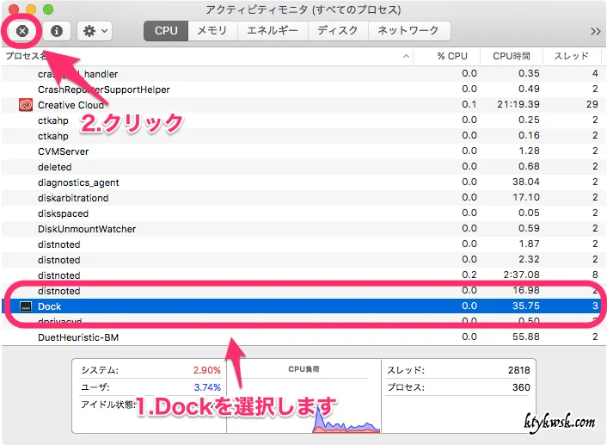The image size is (607, 445).
Task: Select the diagnostics_agent process
Action: point(302,182)
